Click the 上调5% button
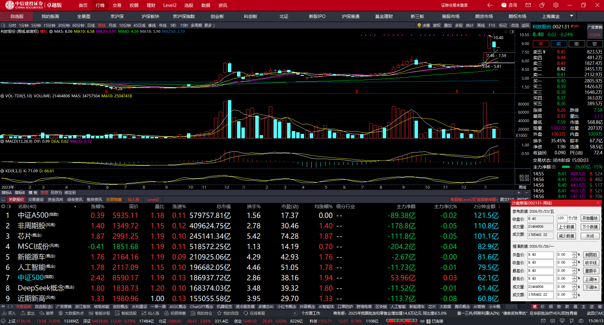This screenshot has width=604, height=325. tap(591, 279)
